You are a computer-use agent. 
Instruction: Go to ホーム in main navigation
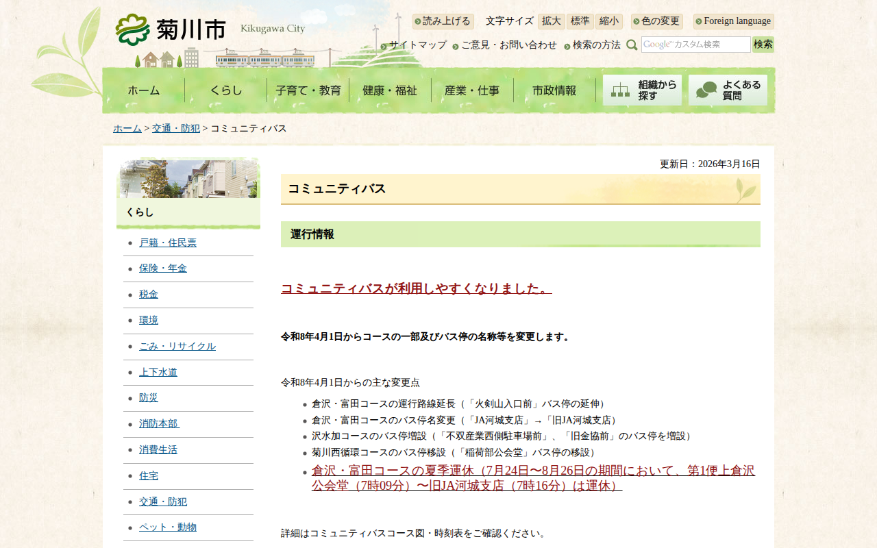coord(144,90)
